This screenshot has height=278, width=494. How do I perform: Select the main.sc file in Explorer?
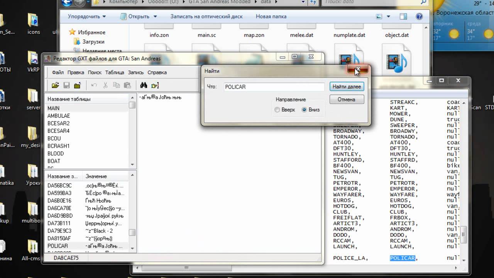click(x=206, y=35)
